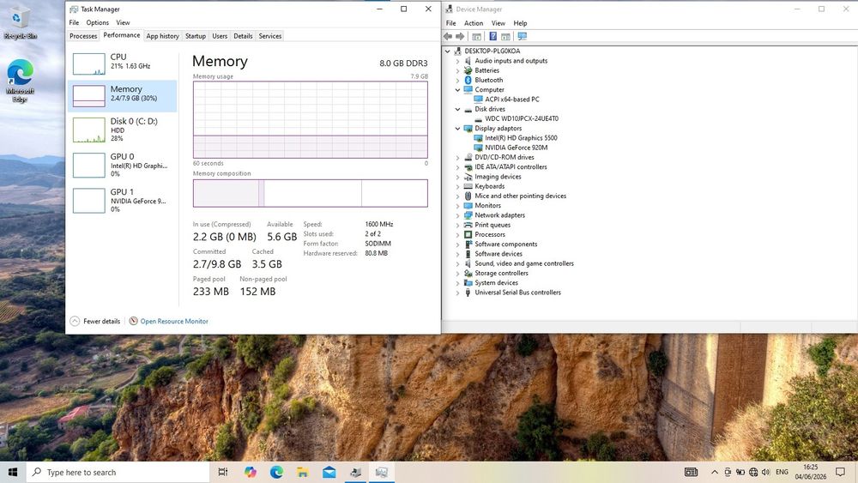Click the DESKTOP-PLG0KOA computer root icon
This screenshot has height=483, width=858.
(x=457, y=51)
